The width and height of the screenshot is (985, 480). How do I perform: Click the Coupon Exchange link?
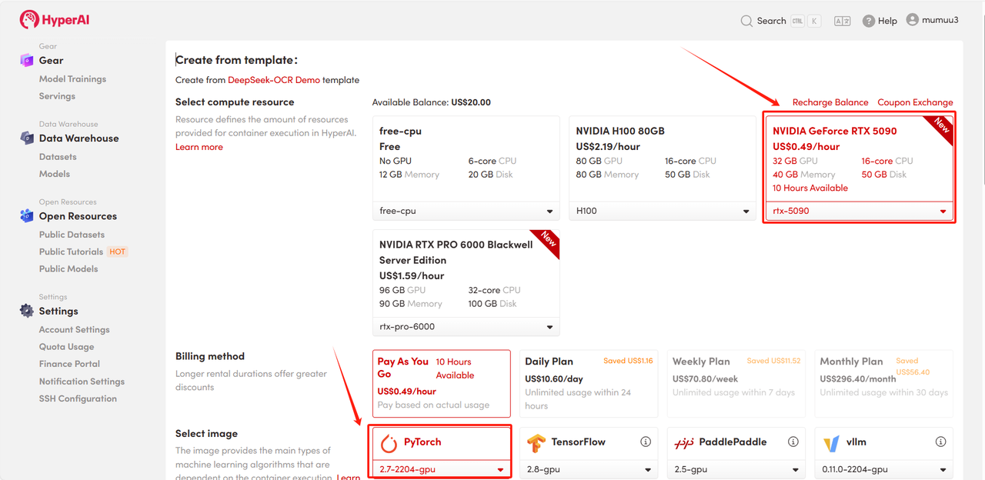pyautogui.click(x=915, y=102)
